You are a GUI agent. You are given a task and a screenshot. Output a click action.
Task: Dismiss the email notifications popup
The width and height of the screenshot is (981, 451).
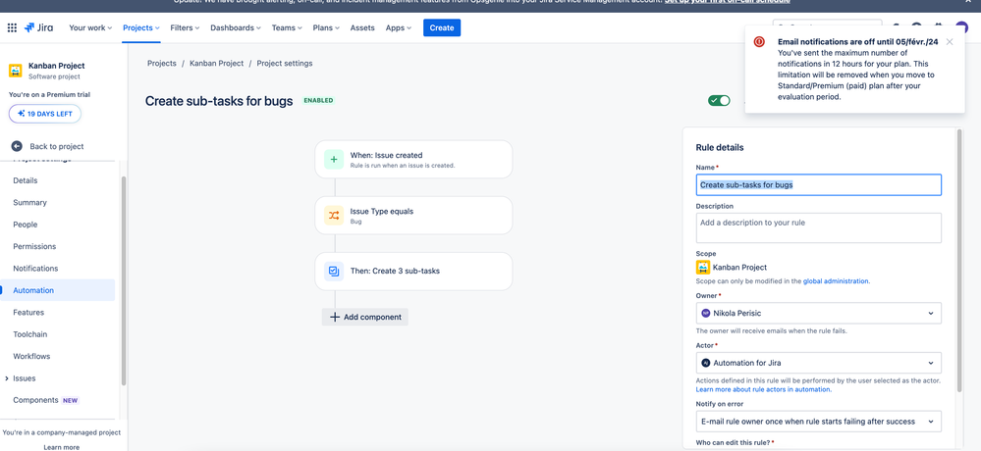click(950, 42)
